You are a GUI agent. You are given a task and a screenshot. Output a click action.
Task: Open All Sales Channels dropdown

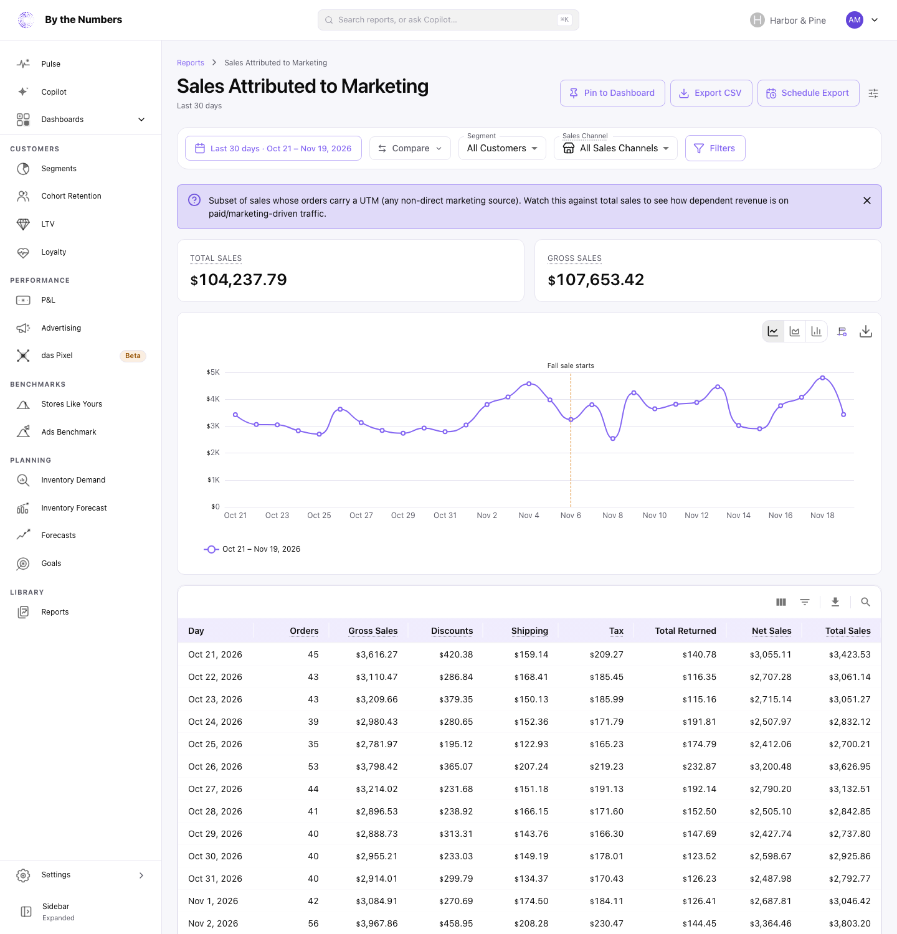click(615, 148)
